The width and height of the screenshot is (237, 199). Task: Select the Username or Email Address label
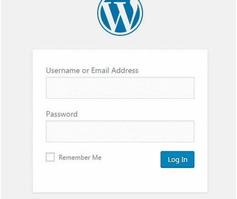[92, 71]
